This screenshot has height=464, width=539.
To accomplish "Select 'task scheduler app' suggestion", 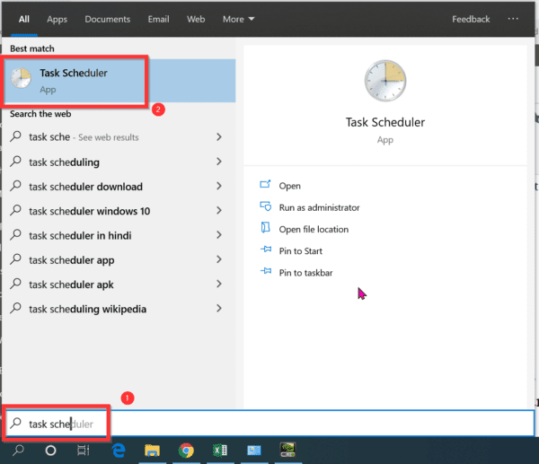I will [119, 260].
